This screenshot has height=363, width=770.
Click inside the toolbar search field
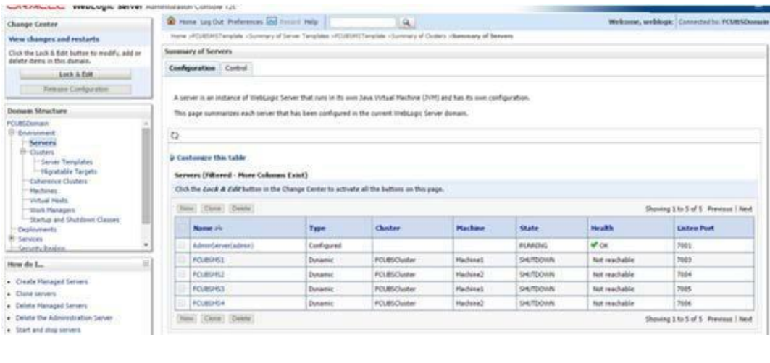pos(362,22)
